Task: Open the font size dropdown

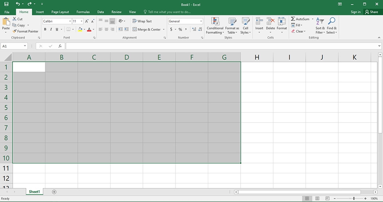Action: 81,21
